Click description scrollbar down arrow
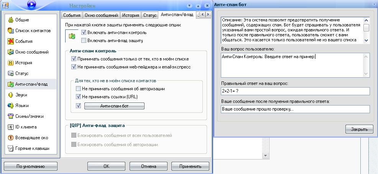 366,40
